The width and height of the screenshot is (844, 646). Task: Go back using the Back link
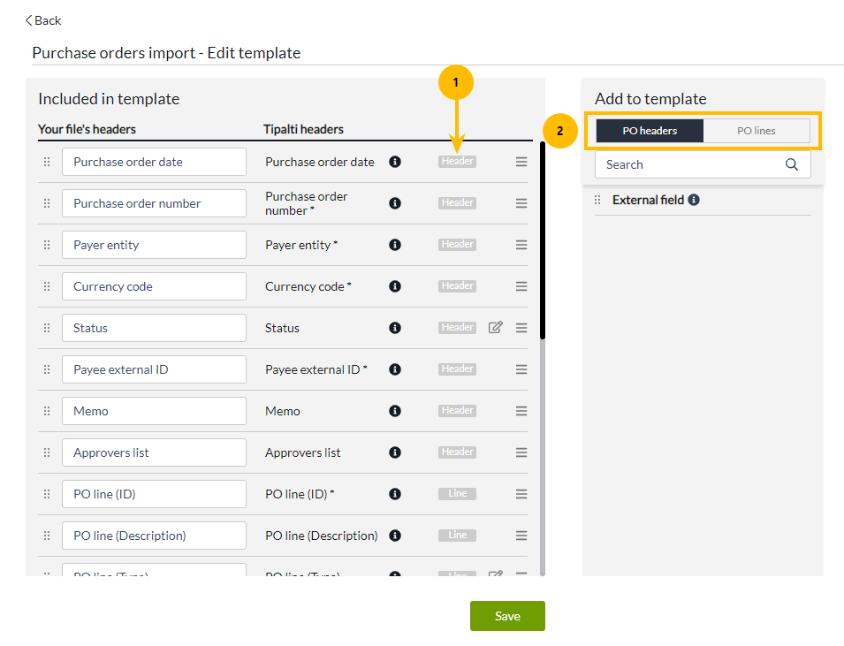[x=43, y=20]
